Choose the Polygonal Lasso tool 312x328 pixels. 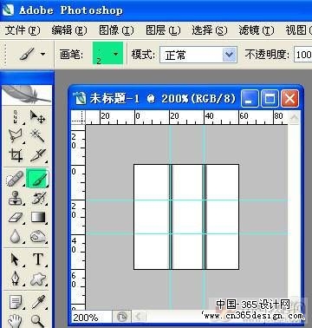click(x=15, y=135)
